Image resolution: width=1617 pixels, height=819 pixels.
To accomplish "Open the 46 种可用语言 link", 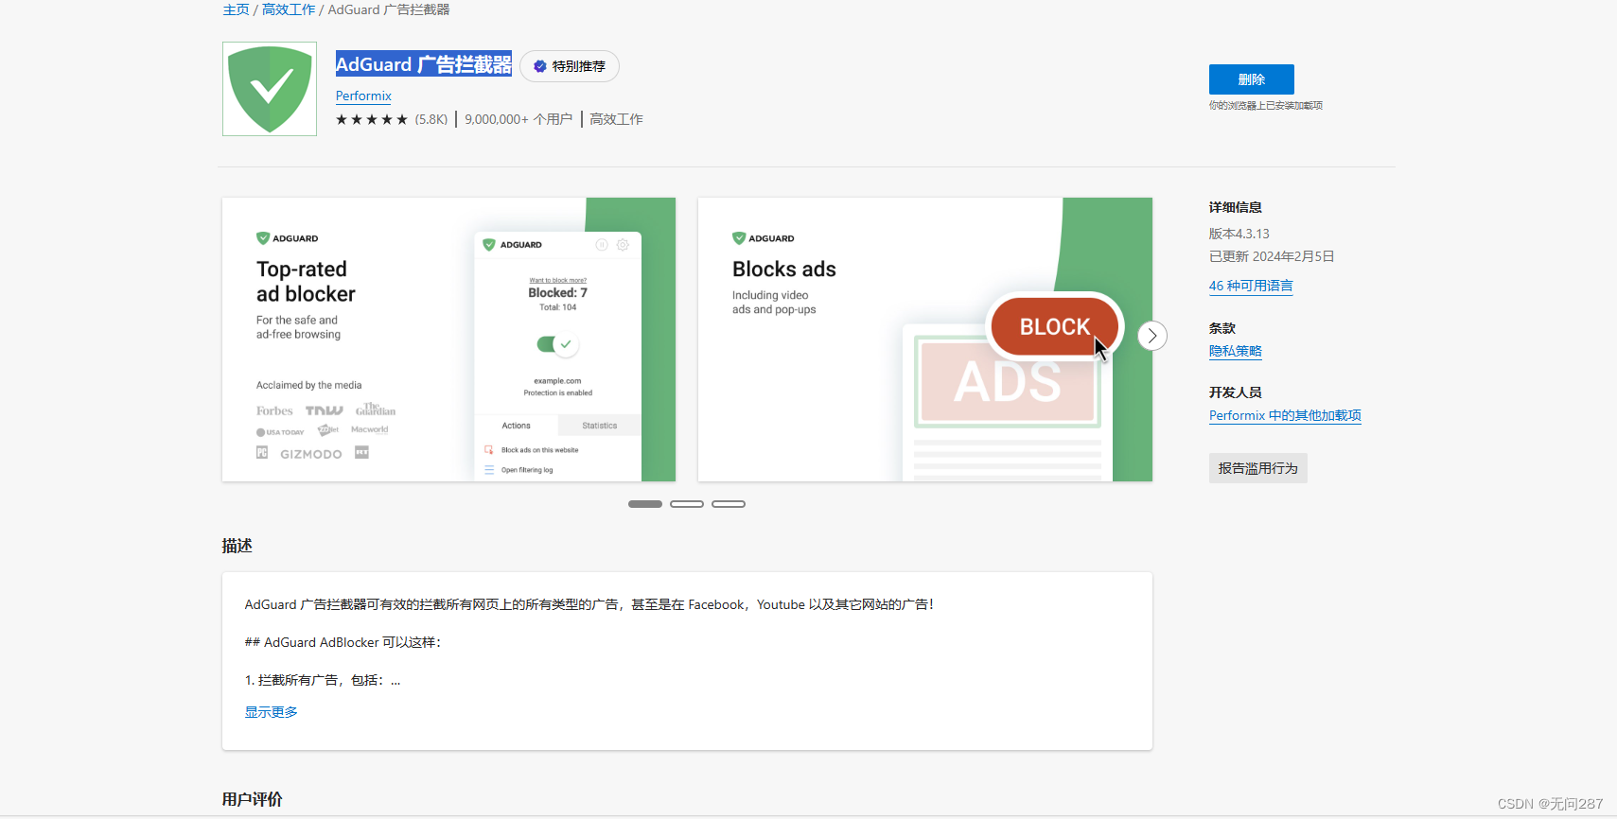I will coord(1250,286).
